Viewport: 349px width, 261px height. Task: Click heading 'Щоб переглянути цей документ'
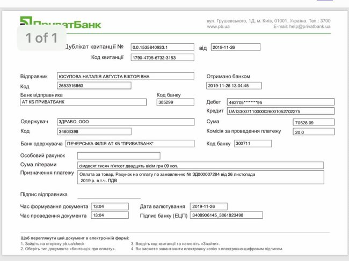point(75,238)
